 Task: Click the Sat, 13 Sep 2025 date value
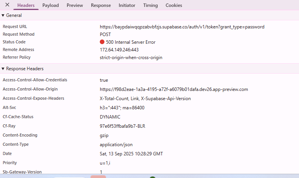(x=131, y=154)
